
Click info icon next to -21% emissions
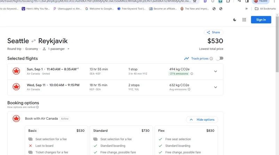click(192, 74)
